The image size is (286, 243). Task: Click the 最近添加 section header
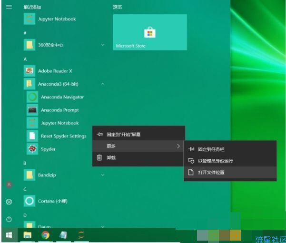click(32, 7)
